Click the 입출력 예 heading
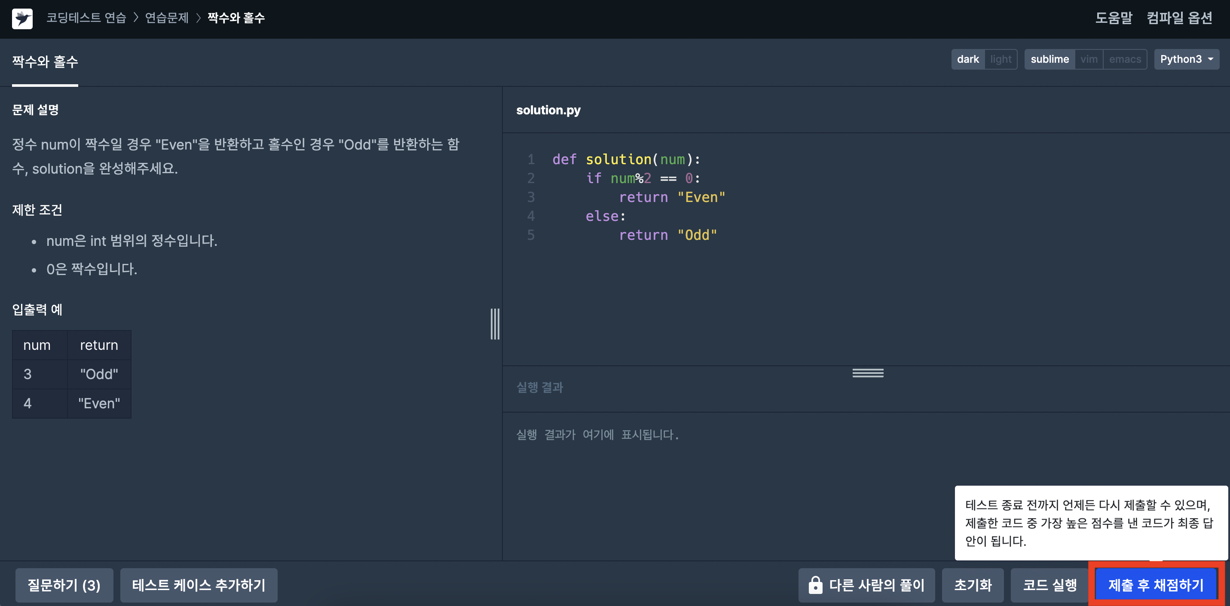 (x=37, y=309)
